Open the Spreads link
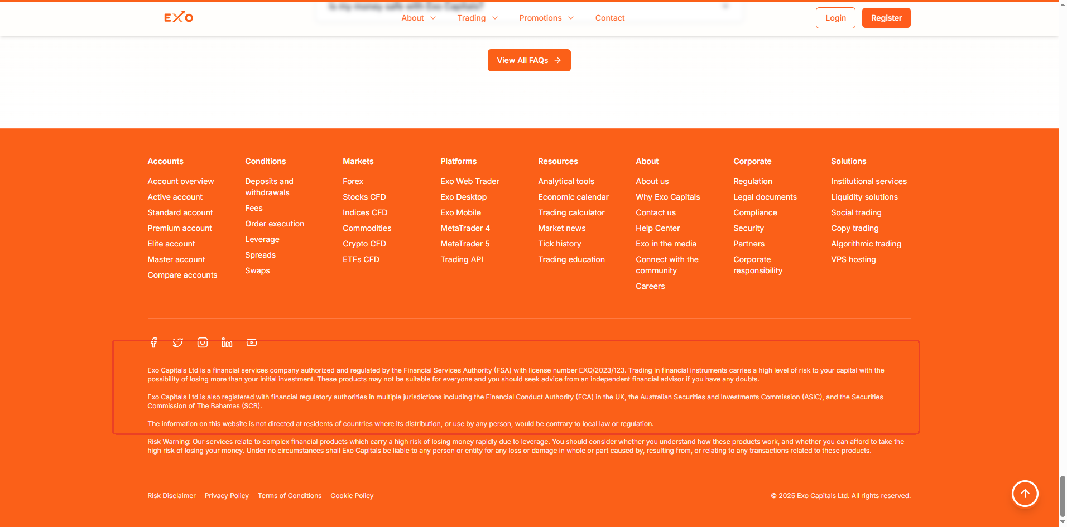This screenshot has width=1067, height=527. (x=261, y=255)
